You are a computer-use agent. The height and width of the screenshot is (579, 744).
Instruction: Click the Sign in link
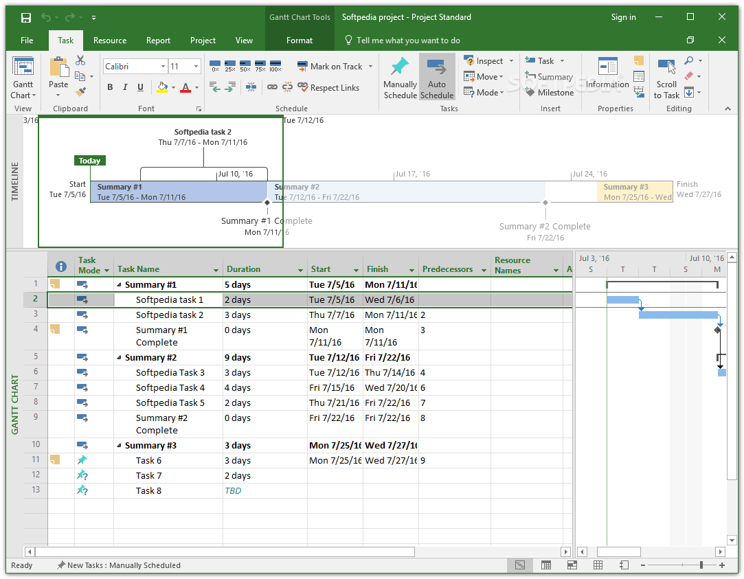[623, 17]
